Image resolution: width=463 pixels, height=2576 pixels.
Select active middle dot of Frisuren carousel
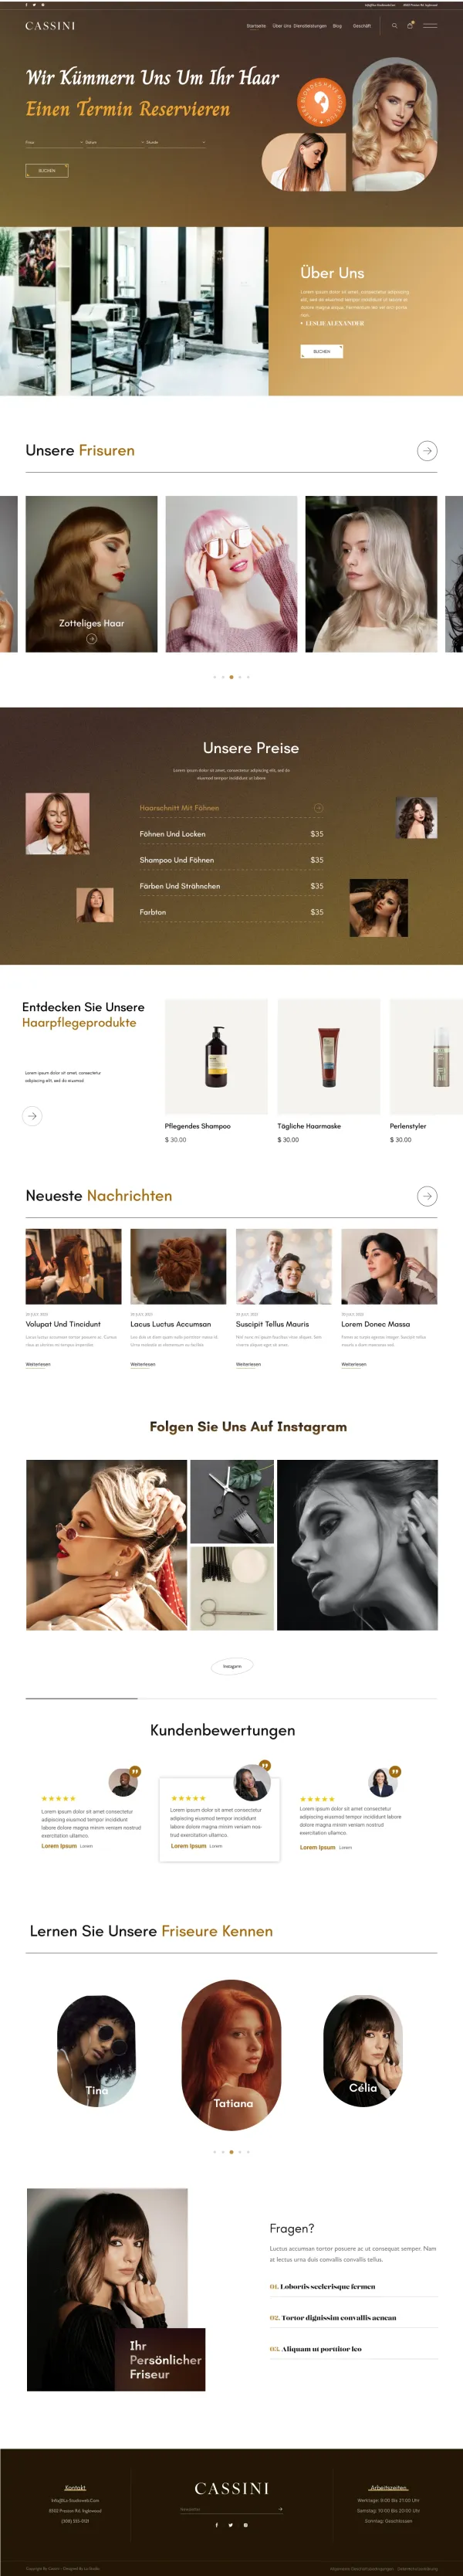coord(231,677)
